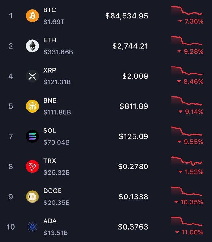This screenshot has height=242, width=212.
Task: Click the Cardano logo icon
Action: pos(32,227)
